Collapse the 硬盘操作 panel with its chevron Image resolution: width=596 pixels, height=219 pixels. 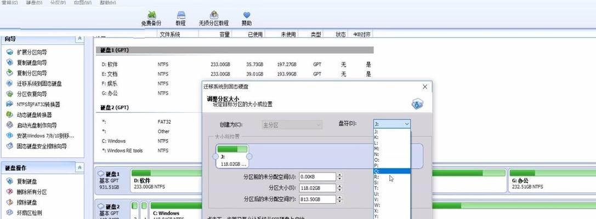tap(80, 168)
